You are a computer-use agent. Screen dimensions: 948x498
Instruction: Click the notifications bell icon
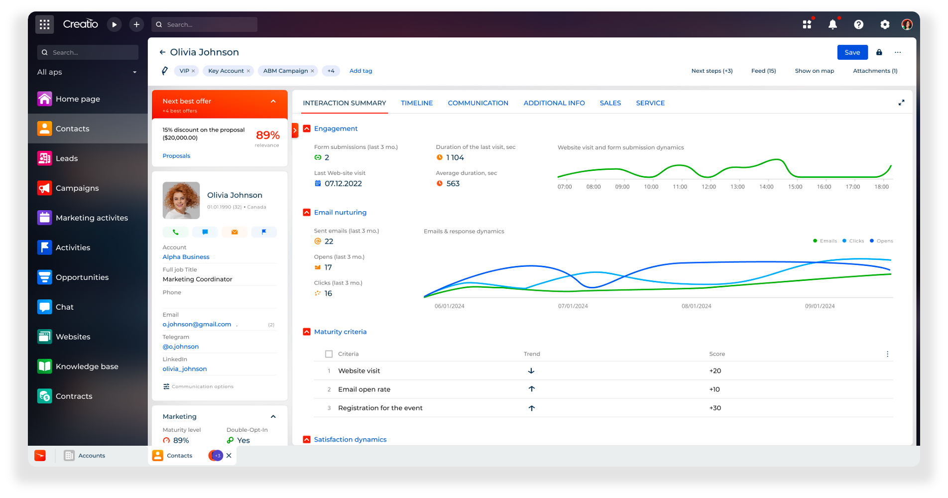[832, 24]
